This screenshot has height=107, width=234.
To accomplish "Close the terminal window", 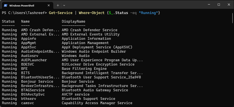I will point(229,5).
